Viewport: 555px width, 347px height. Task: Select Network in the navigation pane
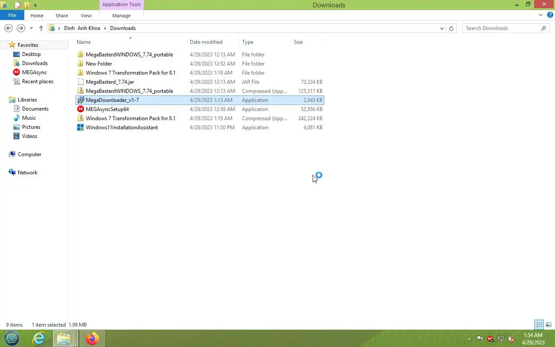point(27,173)
